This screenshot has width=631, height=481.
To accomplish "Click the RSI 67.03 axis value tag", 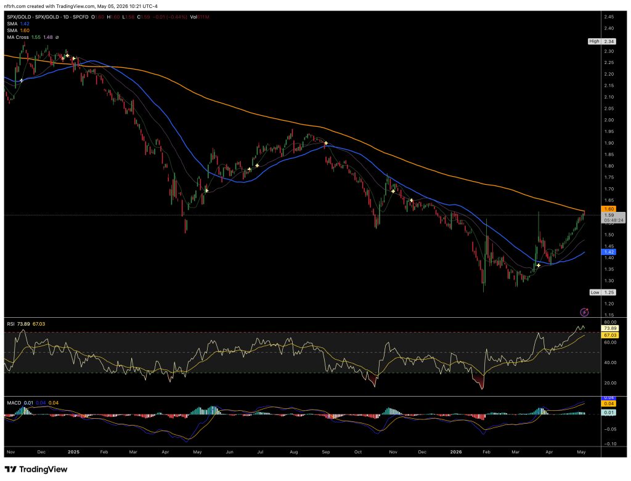I will coord(610,335).
